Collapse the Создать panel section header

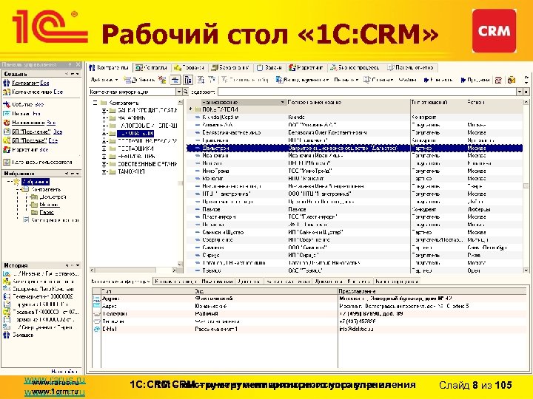click(x=42, y=74)
